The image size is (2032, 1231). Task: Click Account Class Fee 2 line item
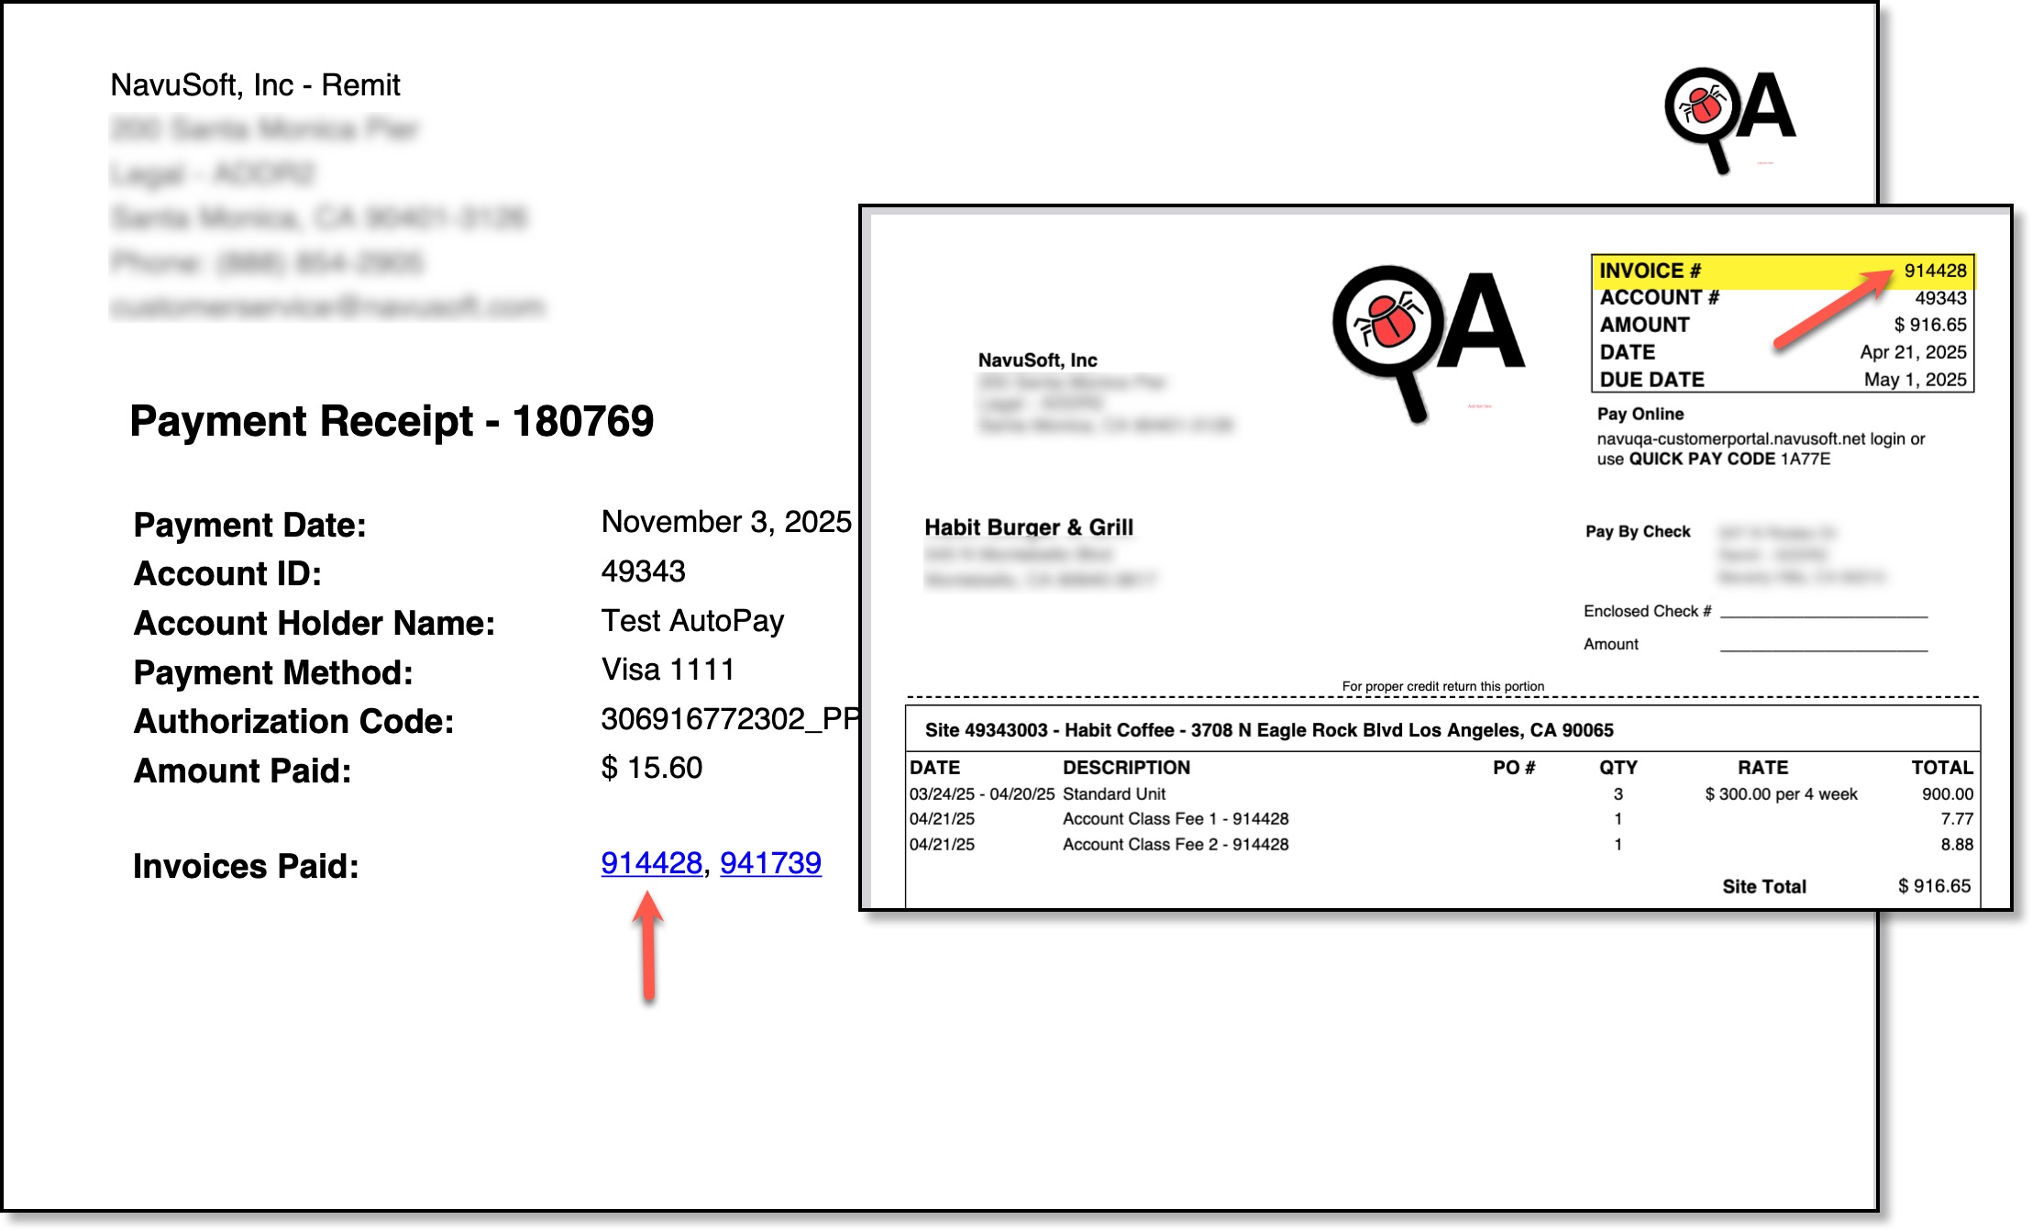[1175, 845]
